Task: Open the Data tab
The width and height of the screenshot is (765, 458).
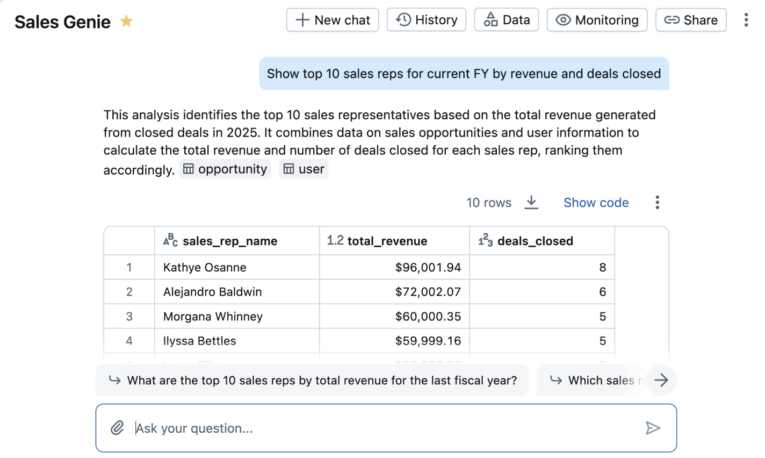Action: pos(506,20)
